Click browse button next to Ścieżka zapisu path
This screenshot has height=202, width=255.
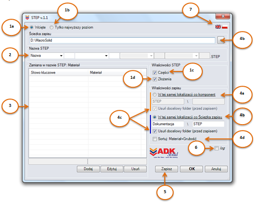point(220,40)
